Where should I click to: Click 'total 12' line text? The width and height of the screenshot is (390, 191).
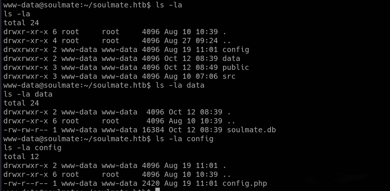21,156
